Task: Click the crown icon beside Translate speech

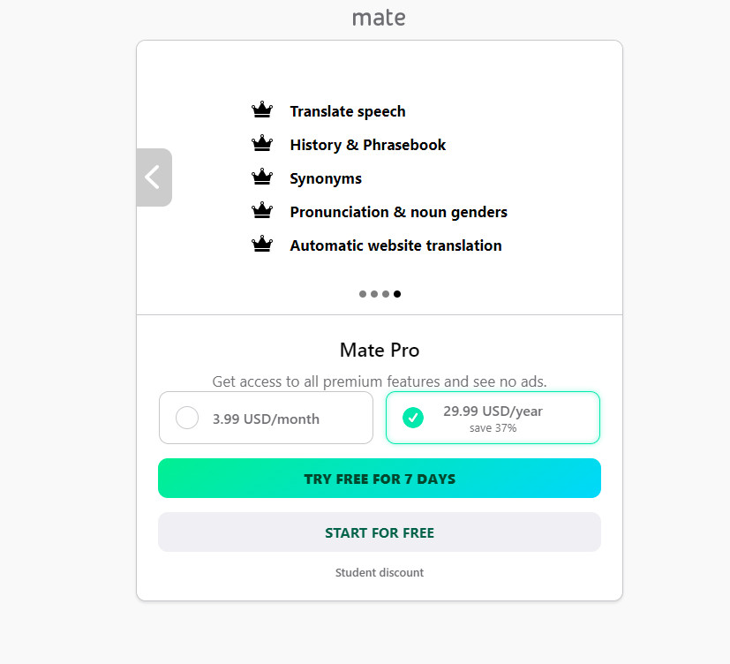Action: [x=261, y=110]
